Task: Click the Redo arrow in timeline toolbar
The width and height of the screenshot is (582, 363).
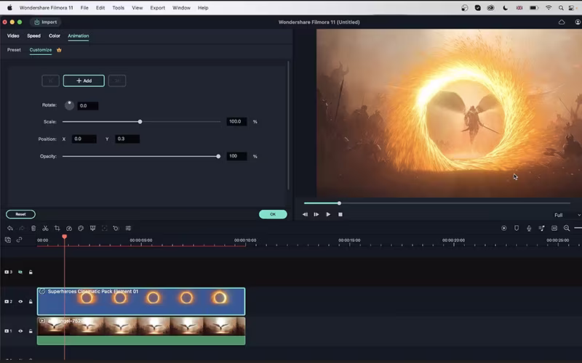Action: (22, 228)
